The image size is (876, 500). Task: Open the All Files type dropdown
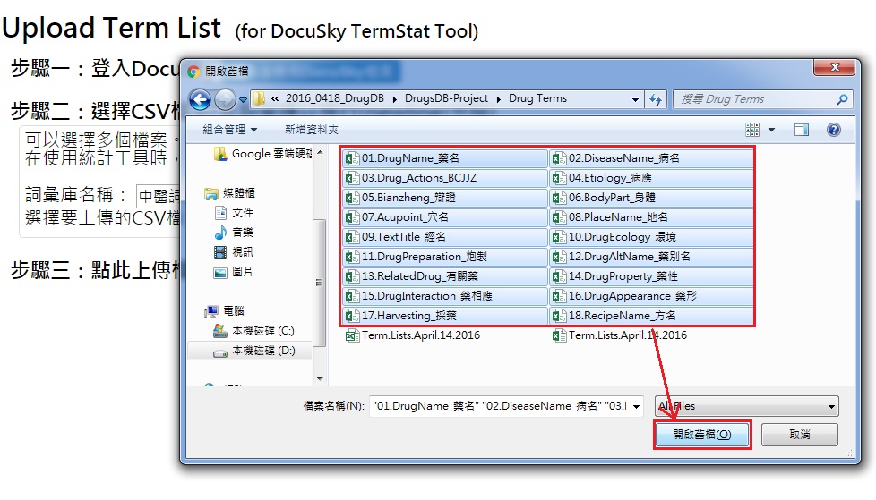[x=747, y=406]
